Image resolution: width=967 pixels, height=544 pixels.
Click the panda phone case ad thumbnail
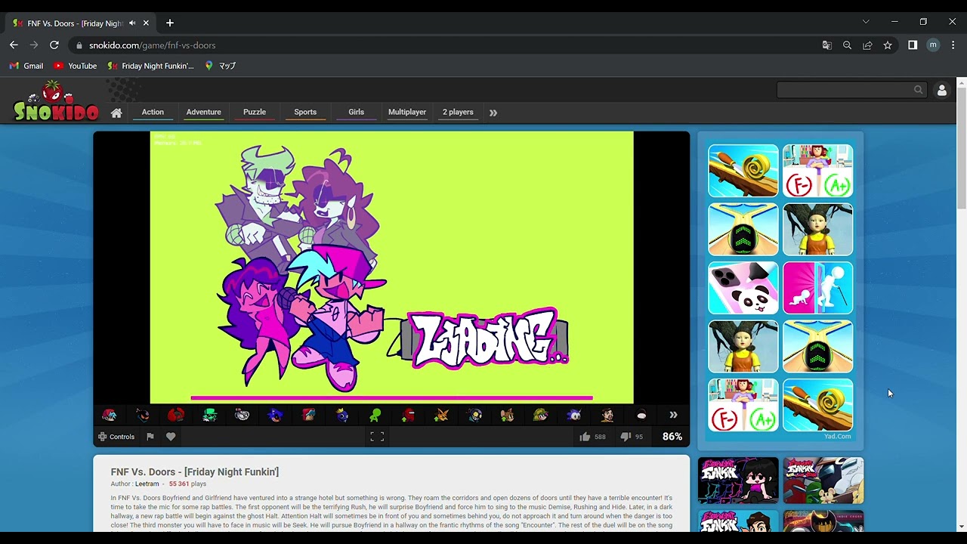click(743, 288)
